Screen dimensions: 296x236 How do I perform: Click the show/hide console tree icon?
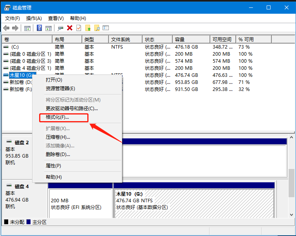27,28
